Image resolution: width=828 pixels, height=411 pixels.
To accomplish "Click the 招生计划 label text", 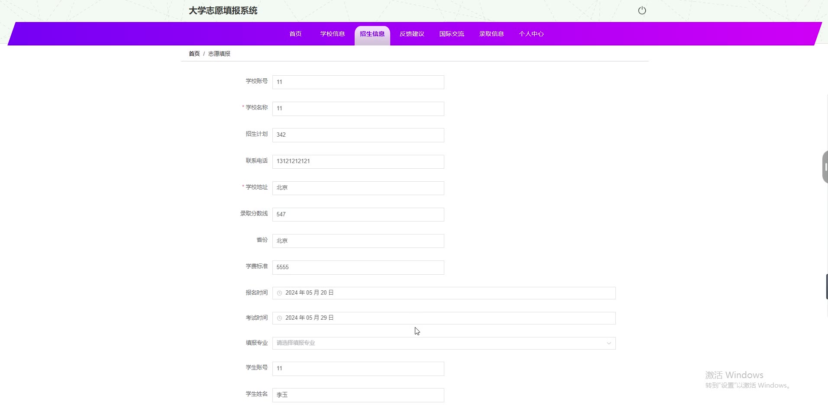I will pos(257,134).
